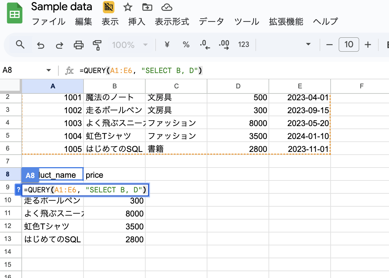This screenshot has width=389, height=278.
Task: Apply percent format
Action: [186, 45]
